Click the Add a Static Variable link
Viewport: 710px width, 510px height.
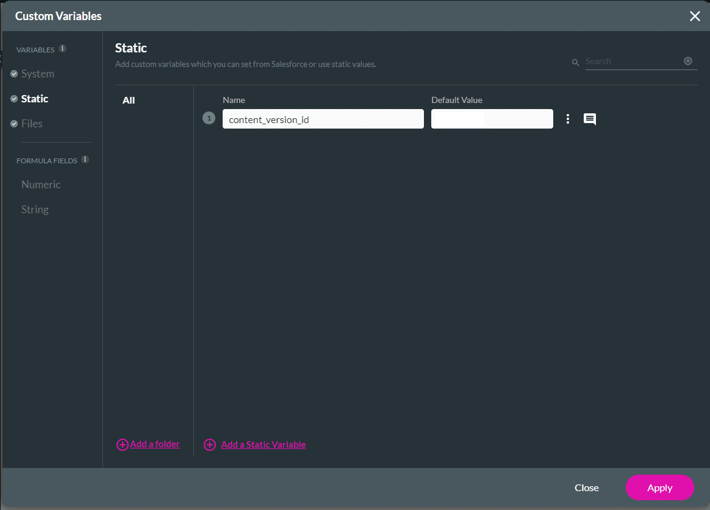(264, 445)
